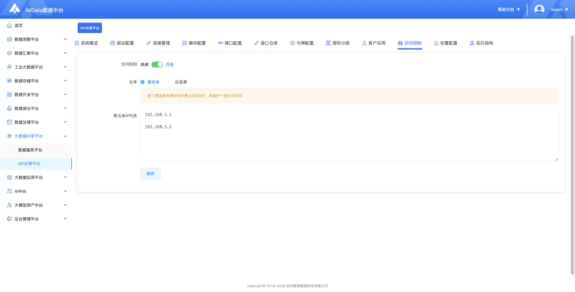Switch to the 授权分组 tab
The height and width of the screenshot is (292, 575).
coord(338,43)
